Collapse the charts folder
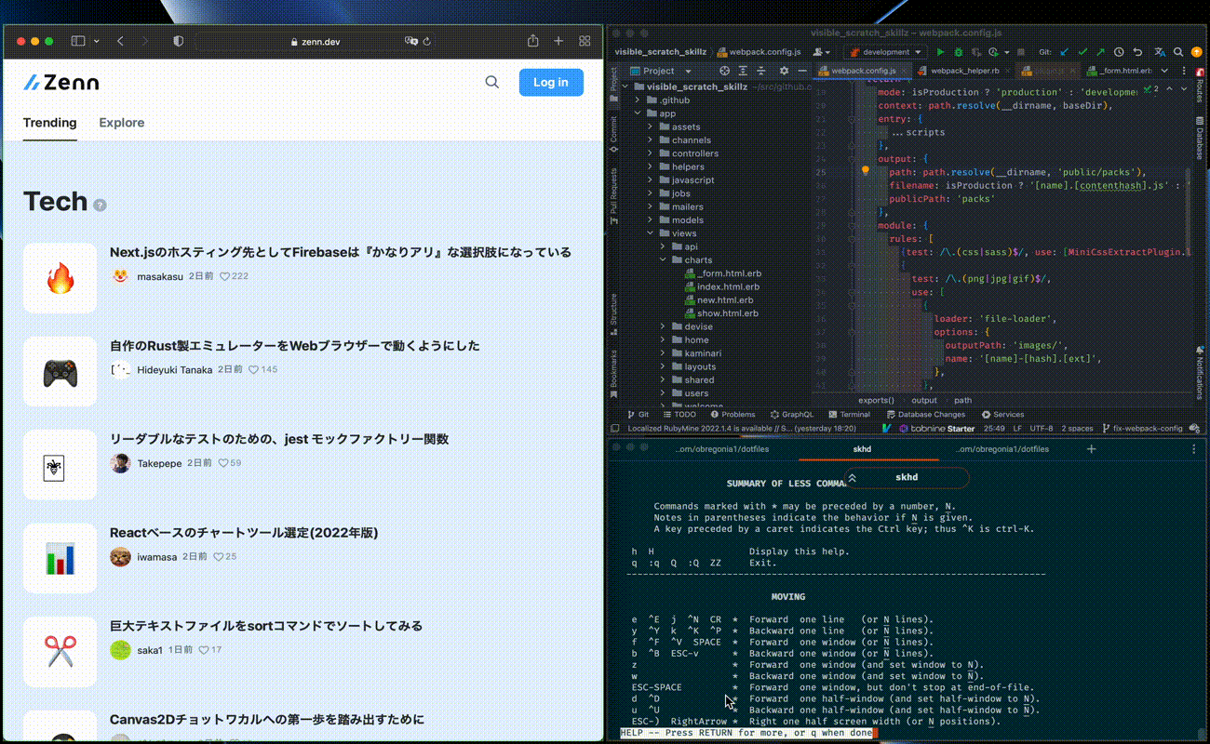 coord(664,260)
